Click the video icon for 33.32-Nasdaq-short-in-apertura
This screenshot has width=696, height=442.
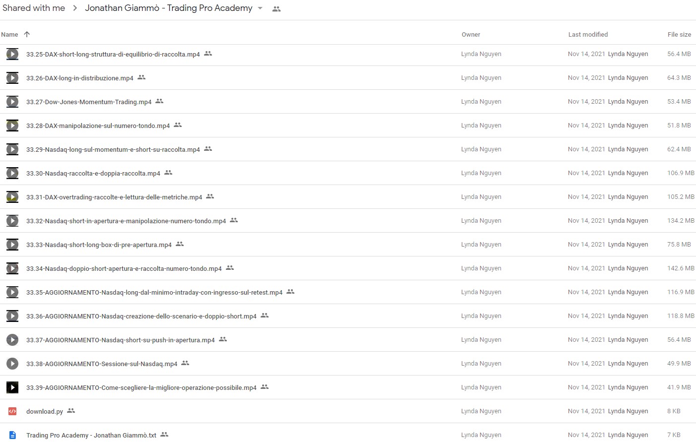click(x=12, y=221)
